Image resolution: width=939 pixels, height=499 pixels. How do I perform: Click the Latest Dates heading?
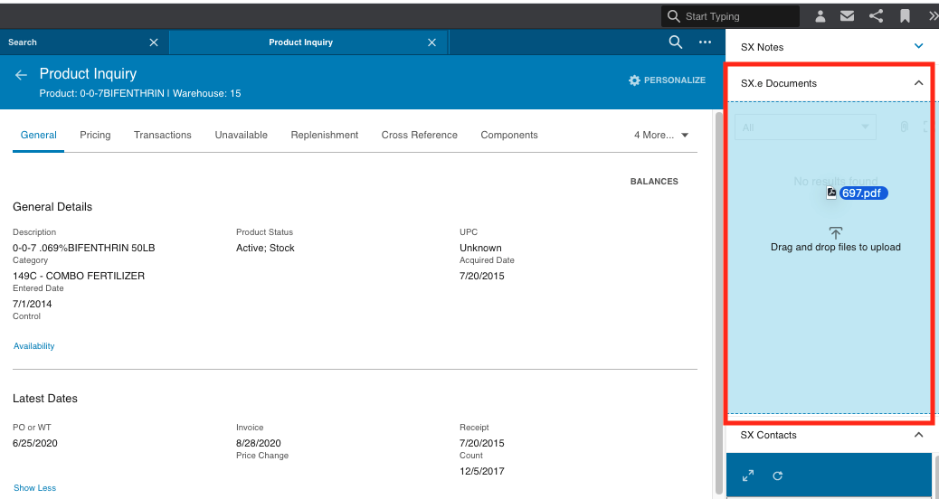45,399
